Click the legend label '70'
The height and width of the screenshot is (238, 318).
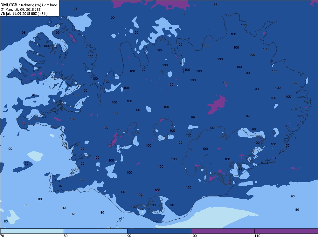[2, 236]
